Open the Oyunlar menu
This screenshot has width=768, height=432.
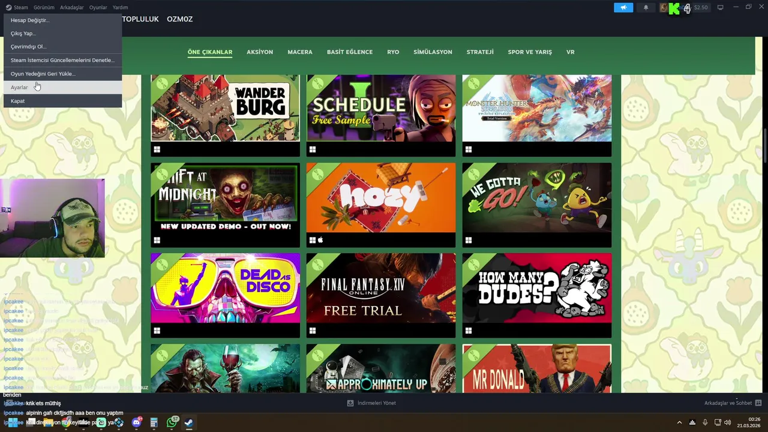pyautogui.click(x=98, y=8)
